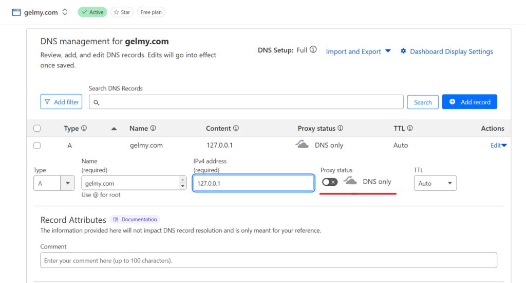Screen dimensions: 526x283
Task: Open the Import and Export menu
Action: (x=358, y=51)
